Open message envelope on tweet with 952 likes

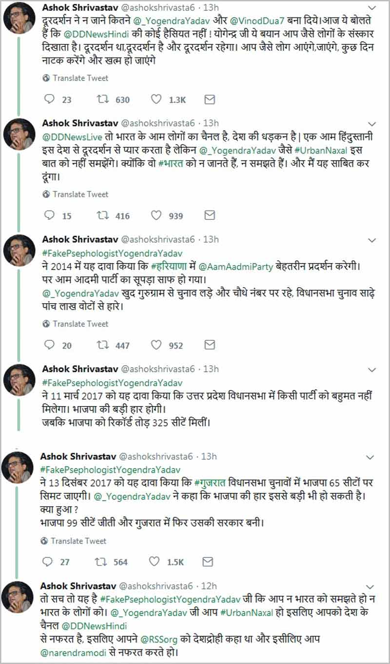tap(209, 345)
